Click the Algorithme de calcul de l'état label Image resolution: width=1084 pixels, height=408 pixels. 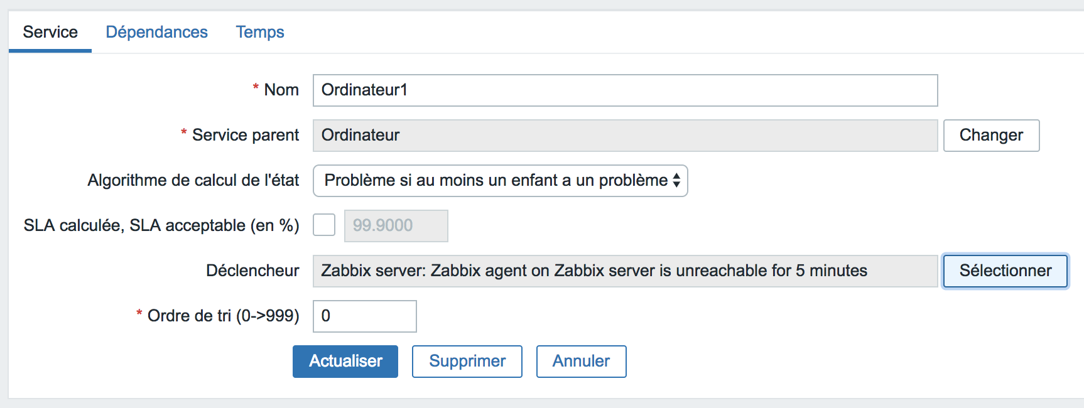coord(193,180)
